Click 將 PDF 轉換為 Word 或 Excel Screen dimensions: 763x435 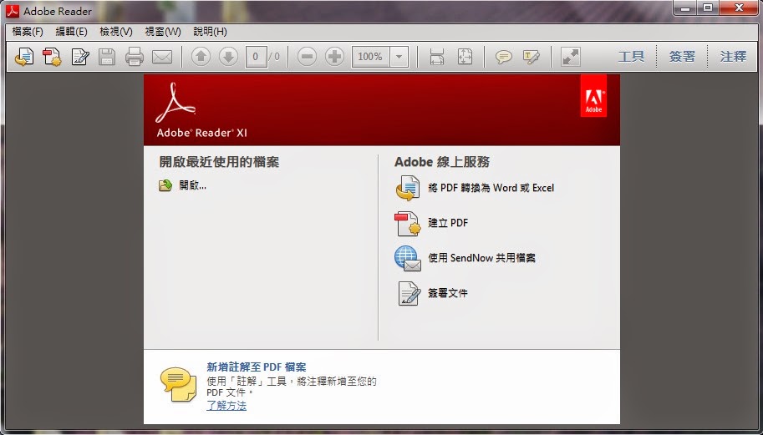[x=491, y=188]
